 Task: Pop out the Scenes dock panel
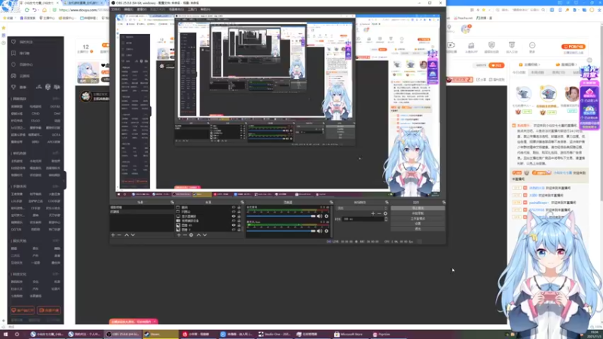pos(172,202)
